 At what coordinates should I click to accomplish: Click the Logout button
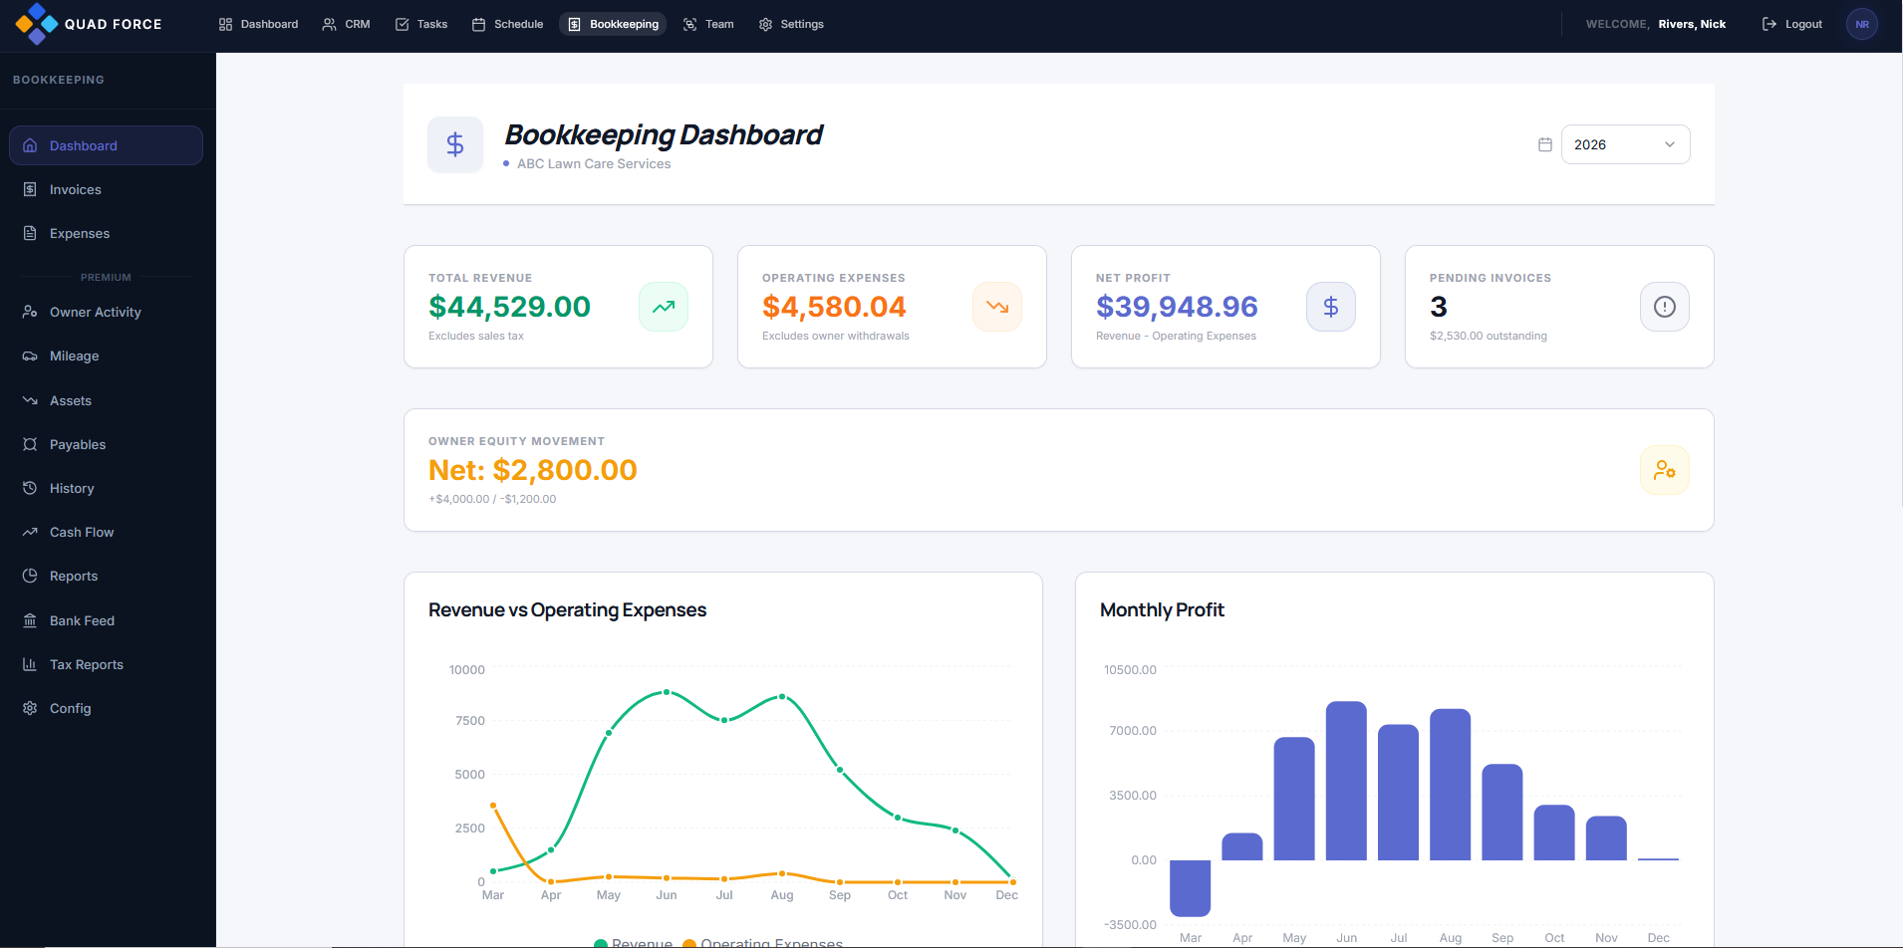point(1792,24)
